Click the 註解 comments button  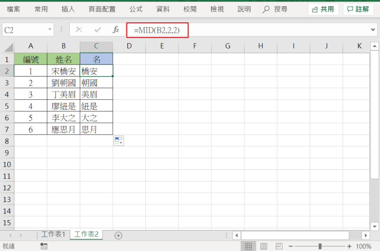(358, 9)
